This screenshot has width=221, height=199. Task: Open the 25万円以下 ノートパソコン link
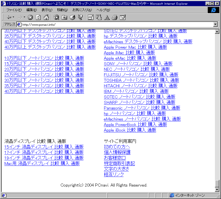click(44, 75)
